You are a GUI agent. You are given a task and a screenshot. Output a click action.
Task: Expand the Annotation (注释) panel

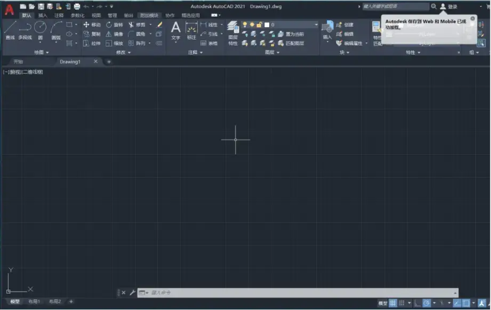coord(196,52)
